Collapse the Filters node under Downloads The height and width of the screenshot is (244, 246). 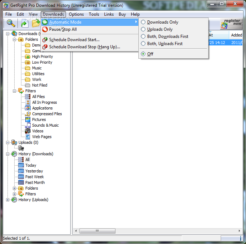point(14,91)
